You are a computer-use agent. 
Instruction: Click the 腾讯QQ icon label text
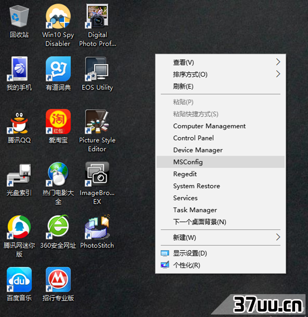pyautogui.click(x=19, y=140)
